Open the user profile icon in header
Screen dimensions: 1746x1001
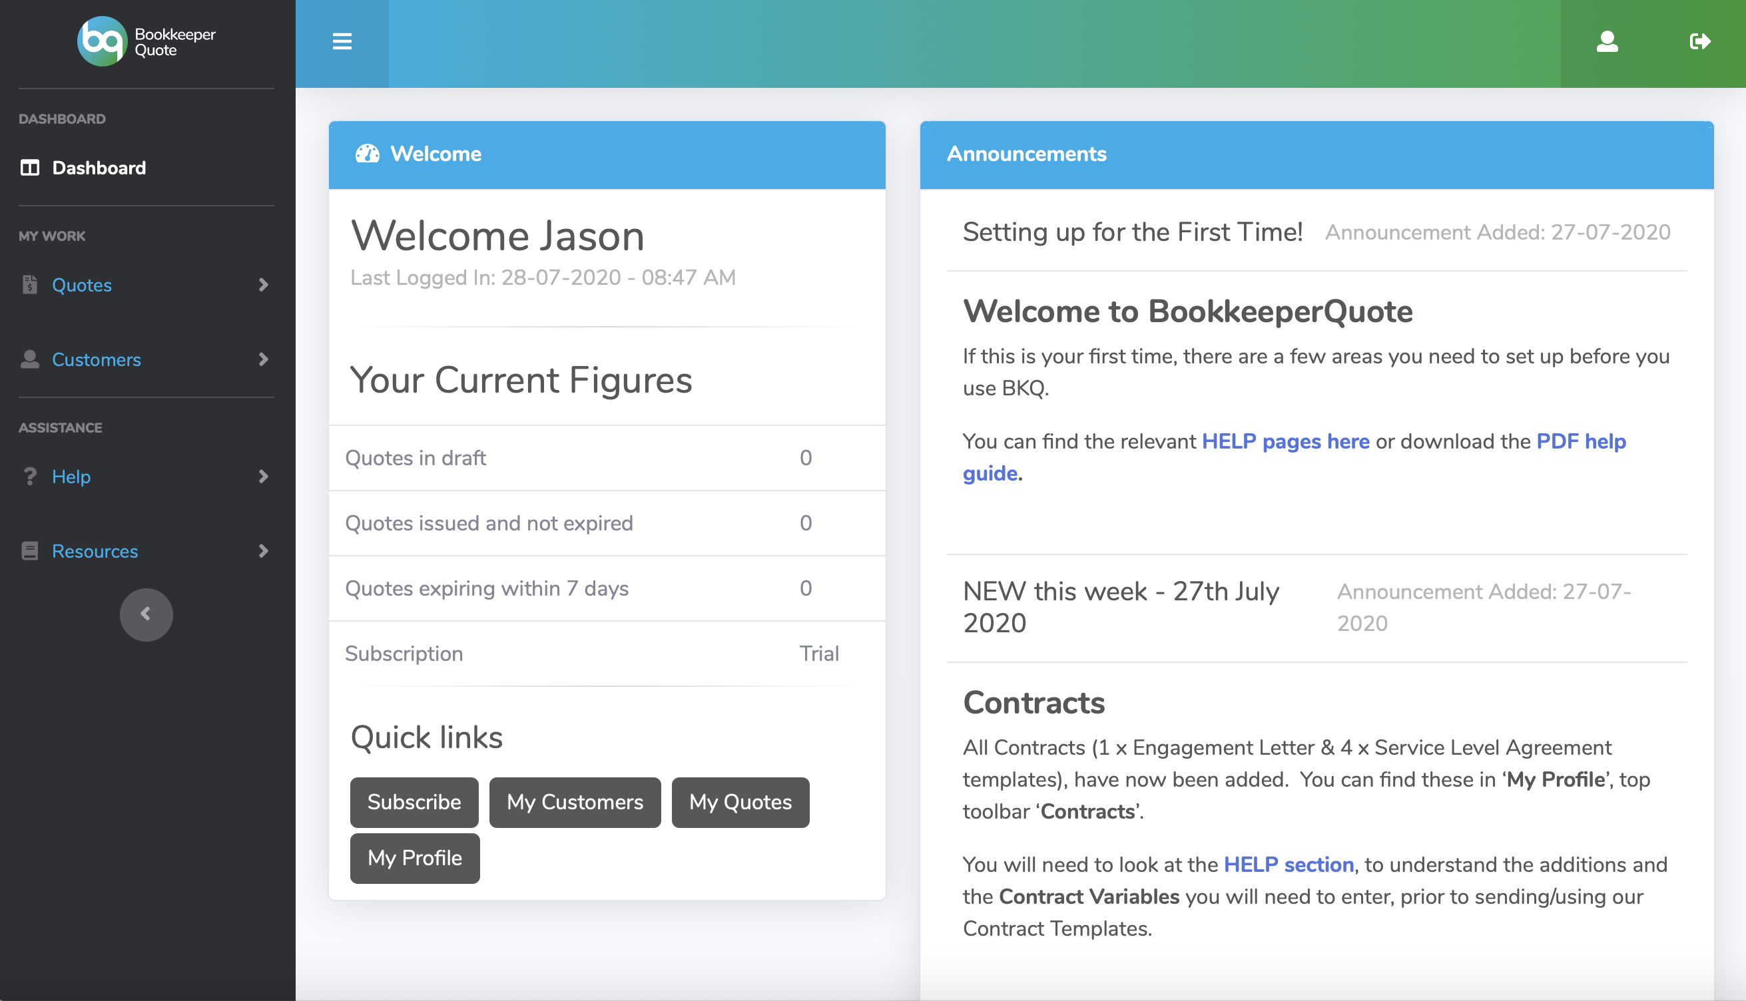click(x=1606, y=42)
